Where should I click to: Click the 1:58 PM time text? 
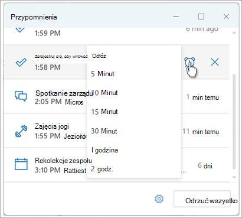[x=48, y=67]
